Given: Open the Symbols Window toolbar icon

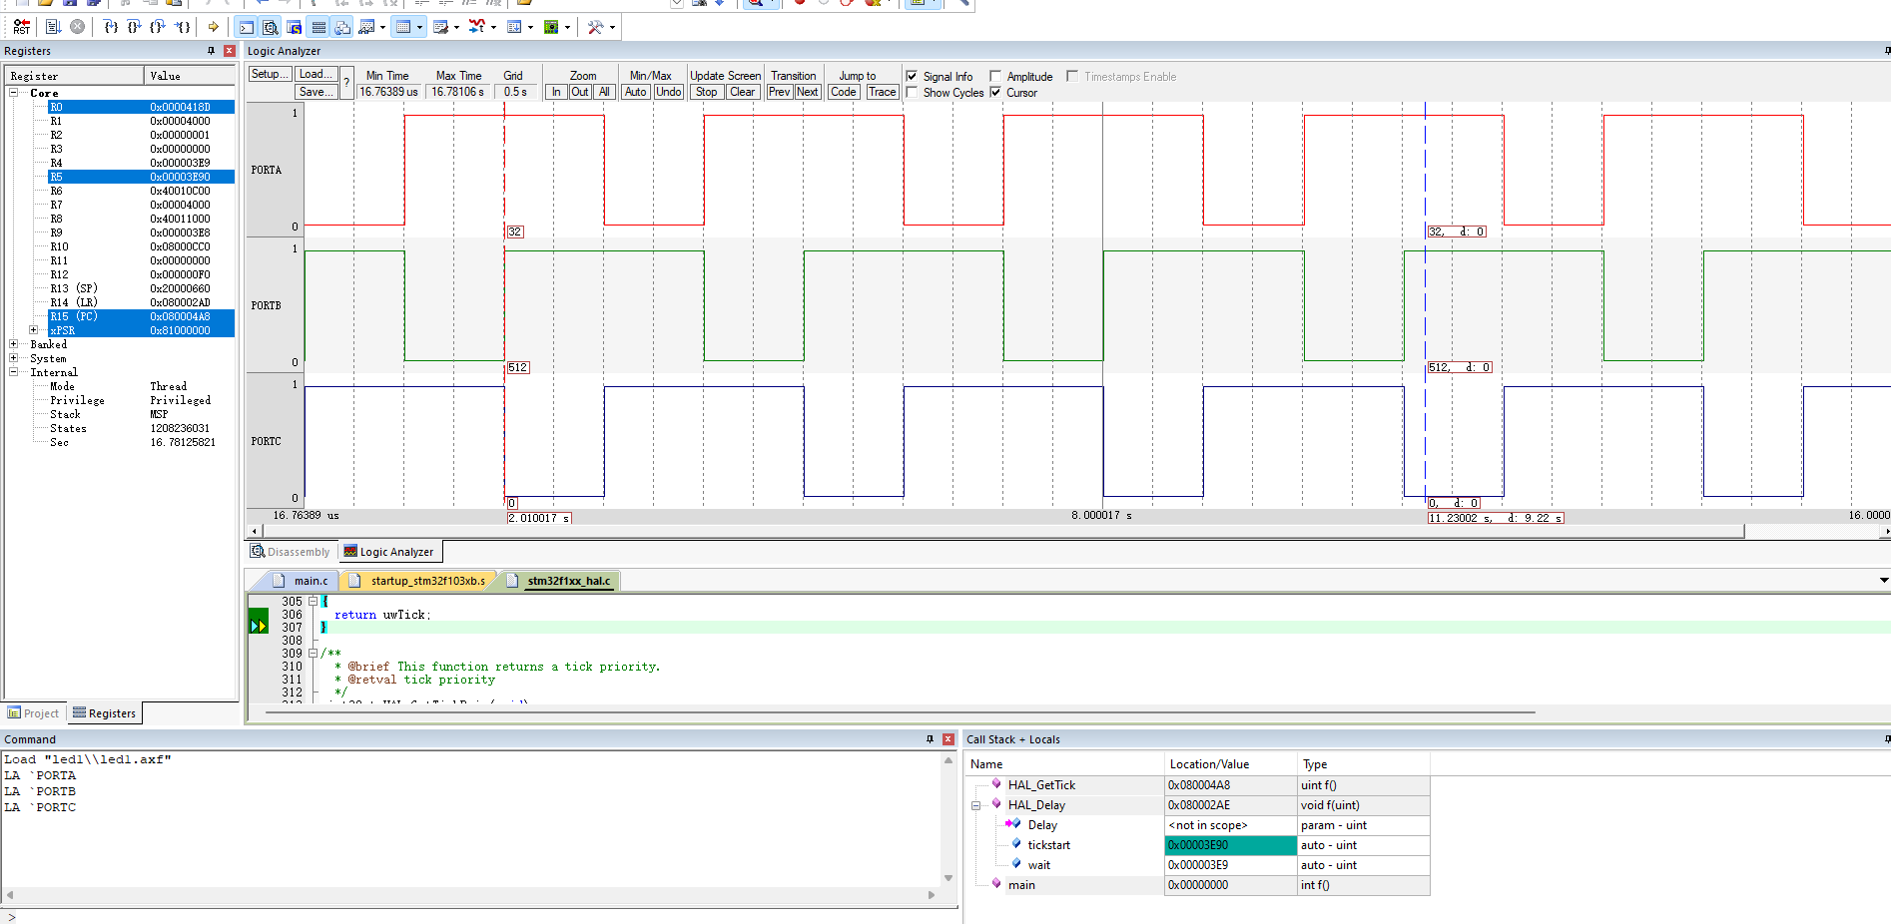Looking at the screenshot, I should click(295, 27).
